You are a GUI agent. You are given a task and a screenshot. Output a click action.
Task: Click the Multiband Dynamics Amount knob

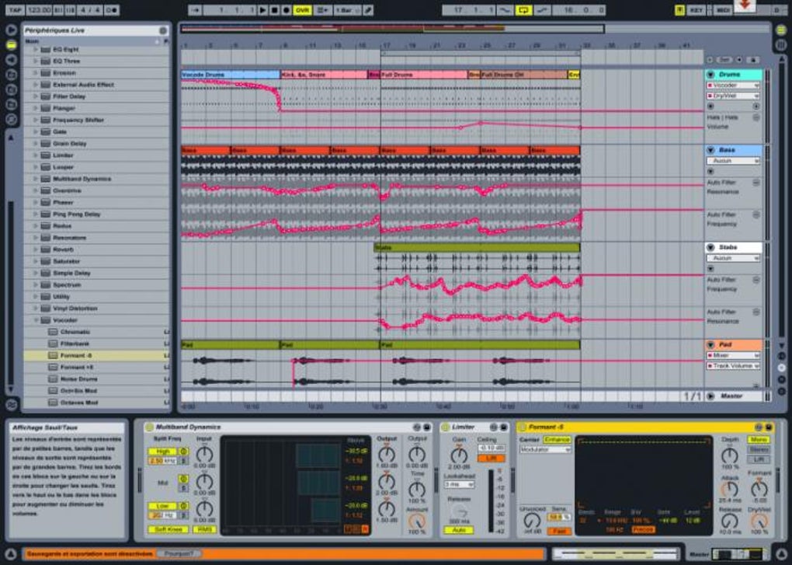(417, 521)
